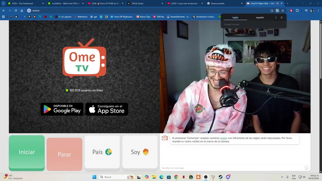
Task: Go back with the browser back arrow
Action: 4,11
